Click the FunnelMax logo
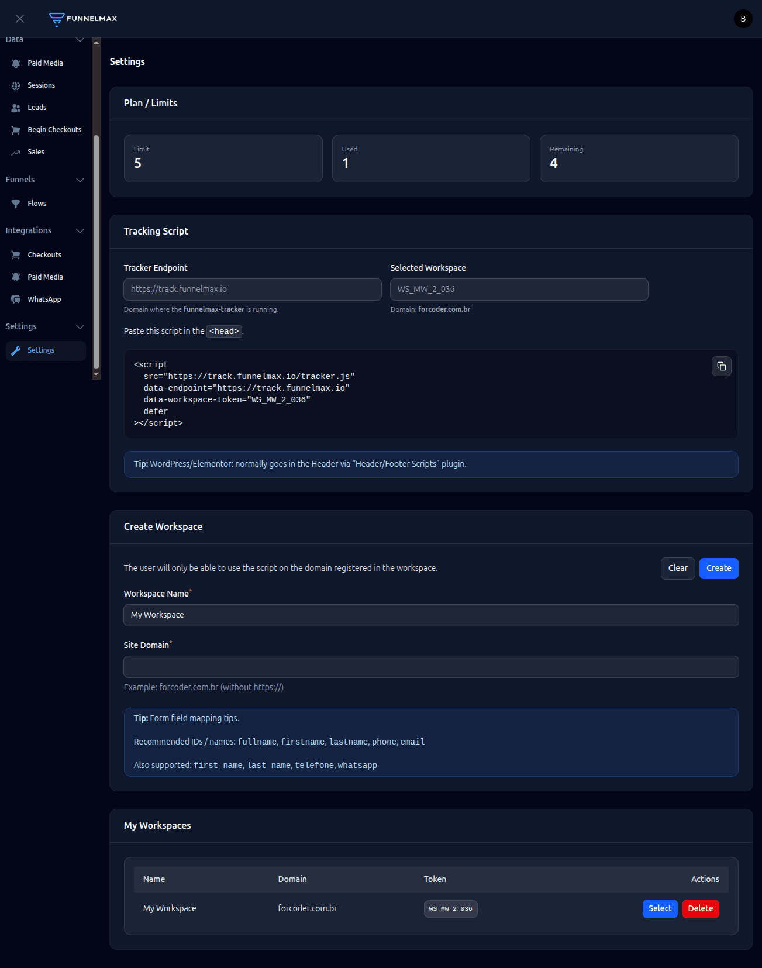Image resolution: width=762 pixels, height=968 pixels. (x=83, y=19)
